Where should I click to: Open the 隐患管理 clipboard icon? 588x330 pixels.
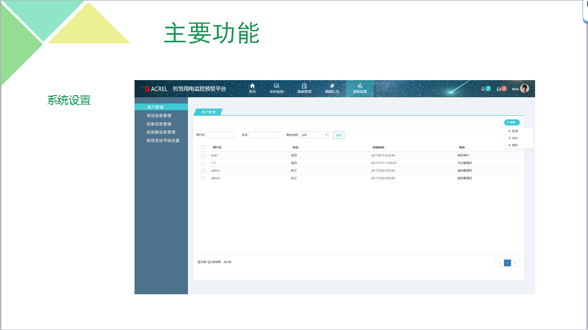304,86
